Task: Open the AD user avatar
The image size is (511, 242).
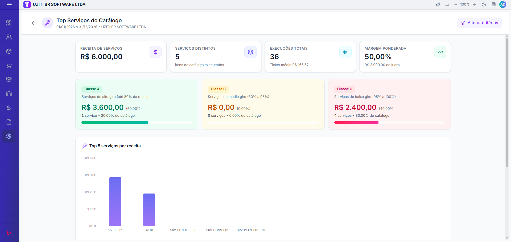Action: click(503, 5)
